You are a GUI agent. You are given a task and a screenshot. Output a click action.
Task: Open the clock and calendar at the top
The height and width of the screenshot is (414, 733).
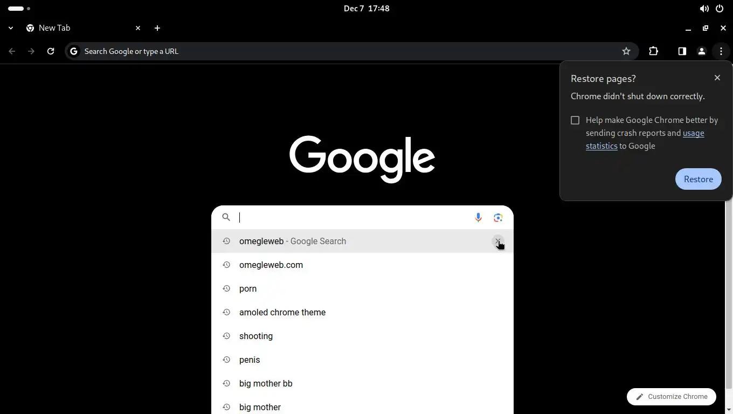366,9
